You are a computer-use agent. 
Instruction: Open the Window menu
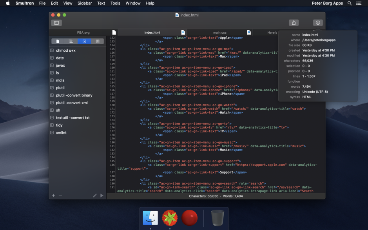pos(133,3)
